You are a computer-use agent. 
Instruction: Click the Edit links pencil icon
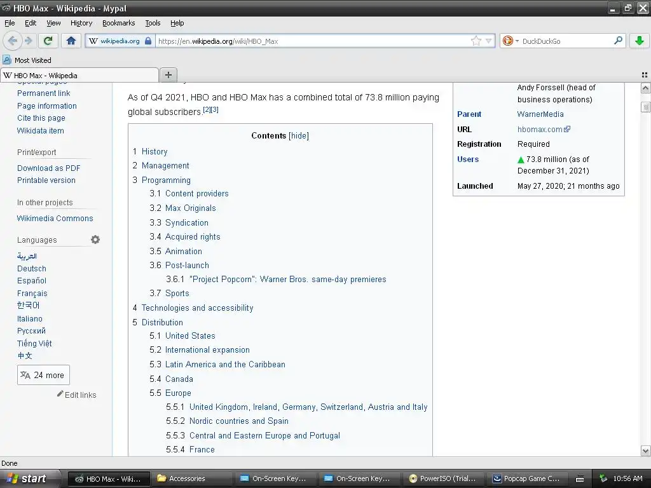60,394
